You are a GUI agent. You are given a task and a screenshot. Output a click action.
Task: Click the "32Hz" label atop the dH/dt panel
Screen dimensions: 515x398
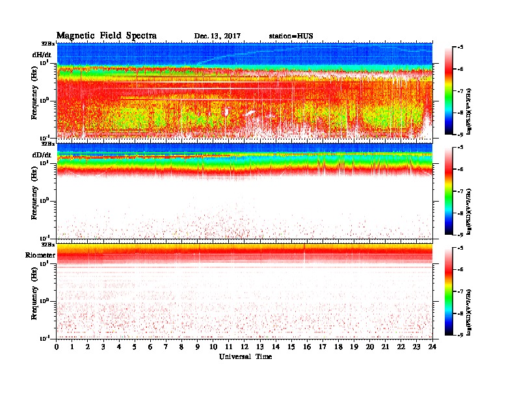point(48,44)
